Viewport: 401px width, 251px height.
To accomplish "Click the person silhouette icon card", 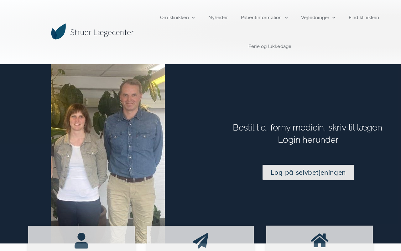I will pos(81,238).
